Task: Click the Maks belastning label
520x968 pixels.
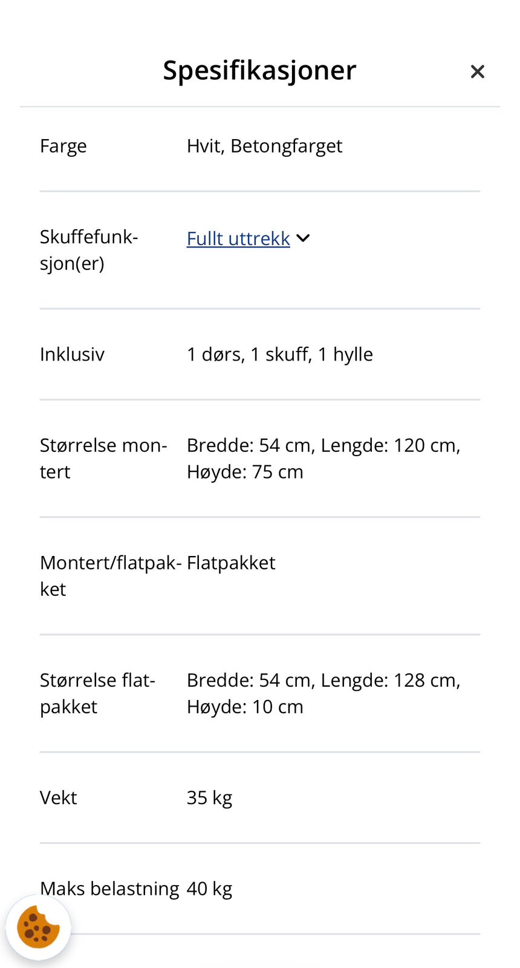Action: coord(109,888)
